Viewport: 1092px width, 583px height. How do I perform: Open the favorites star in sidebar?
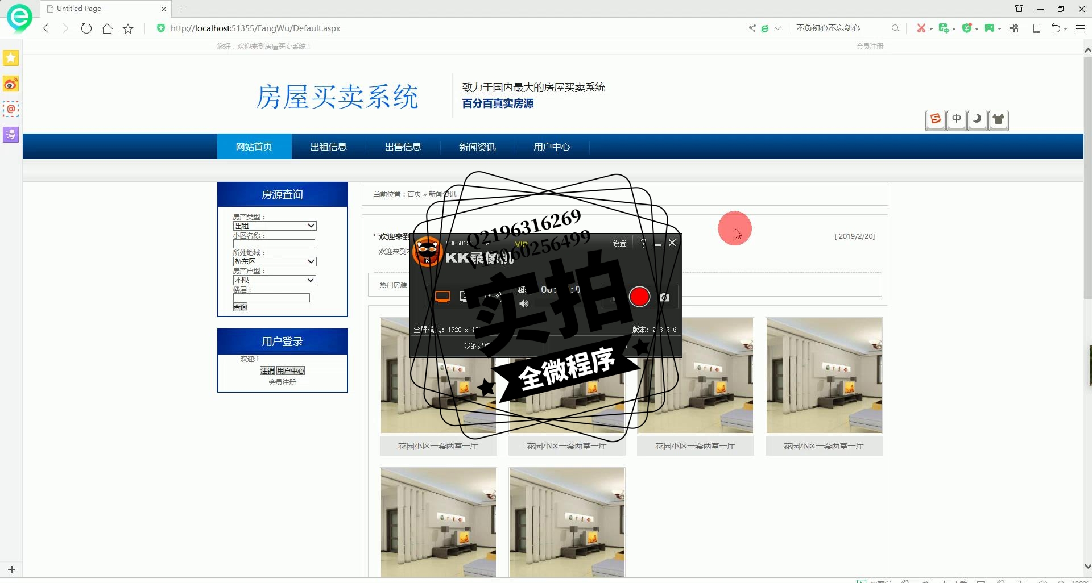(11, 58)
